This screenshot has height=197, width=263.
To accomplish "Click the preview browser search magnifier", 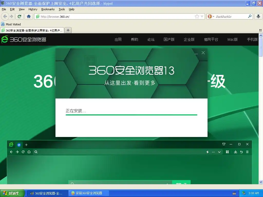I will (x=36, y=152).
